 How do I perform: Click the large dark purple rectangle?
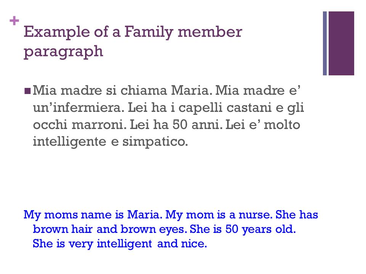341,43
